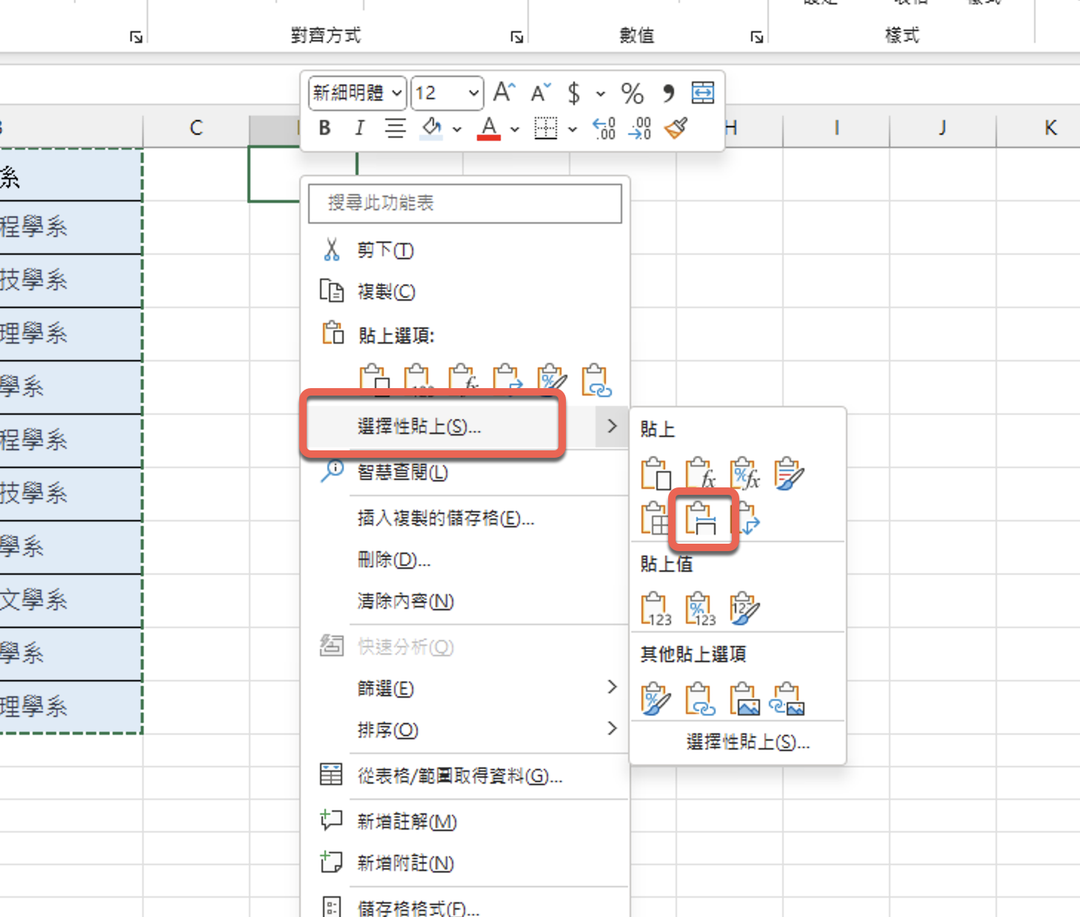The image size is (1080, 917).
Task: Click paste as picture icon
Action: point(744,698)
